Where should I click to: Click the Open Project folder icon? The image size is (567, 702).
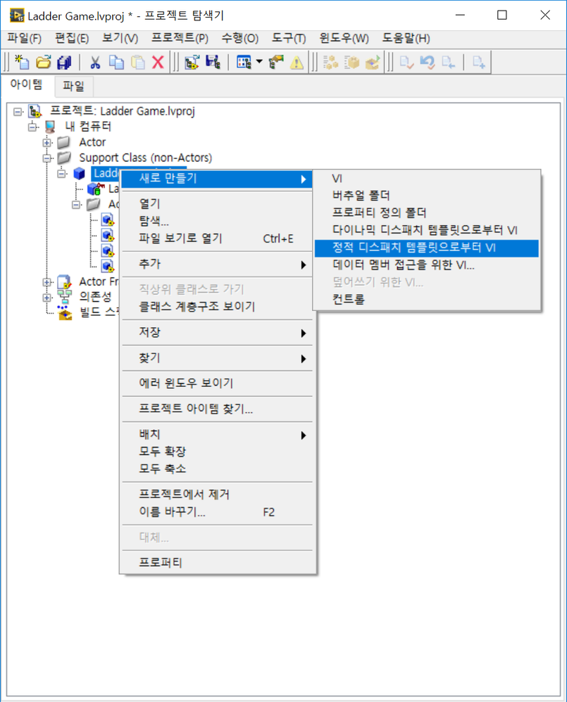pyautogui.click(x=44, y=62)
